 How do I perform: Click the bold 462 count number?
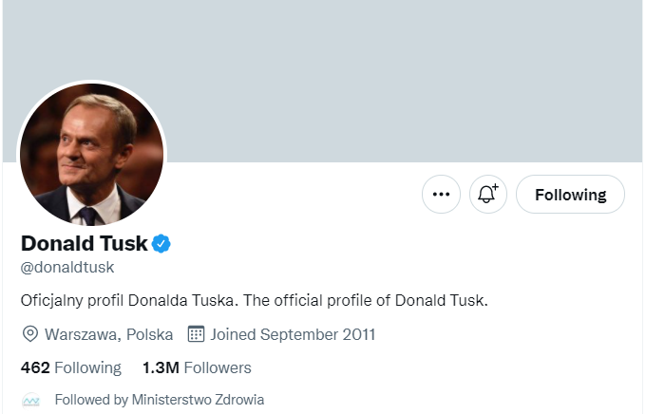pos(35,367)
